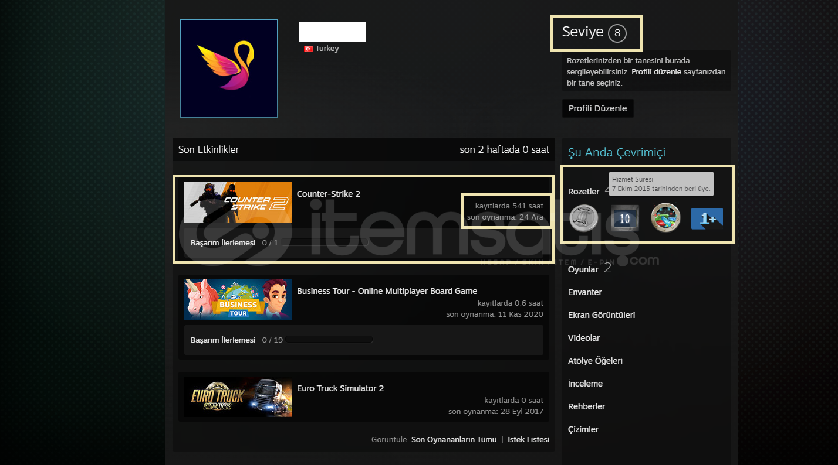Click the Business Tour 'Başarım İlerlemesi' label
The width and height of the screenshot is (838, 465).
click(223, 340)
